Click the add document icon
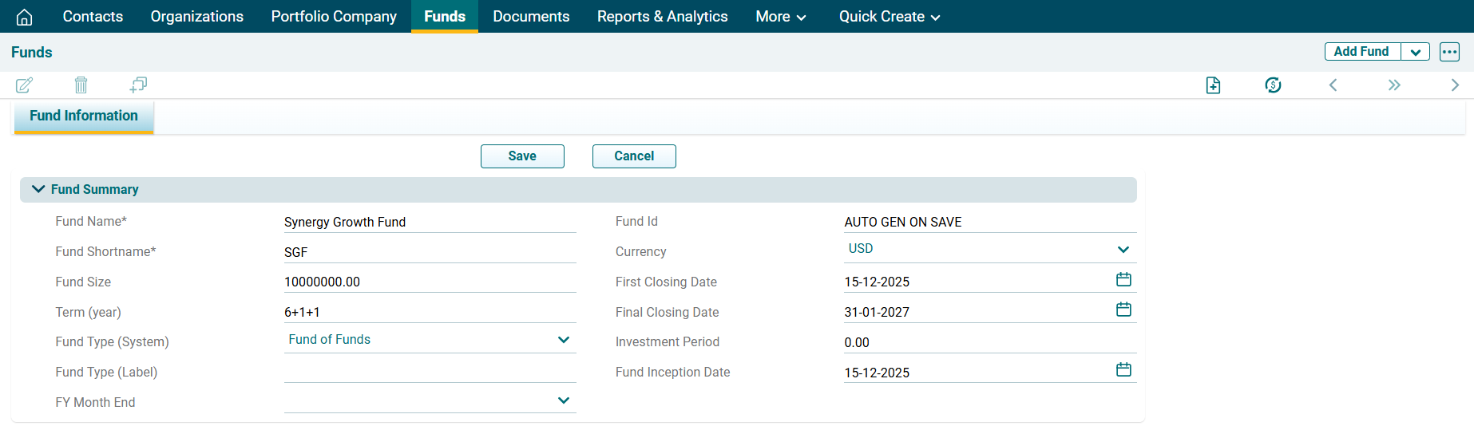This screenshot has height=426, width=1474. click(1213, 85)
